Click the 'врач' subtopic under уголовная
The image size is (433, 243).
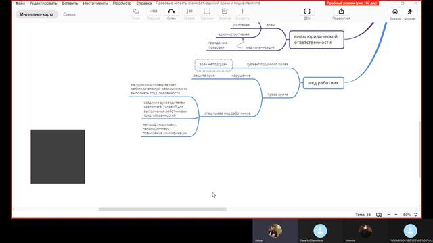point(271,25)
